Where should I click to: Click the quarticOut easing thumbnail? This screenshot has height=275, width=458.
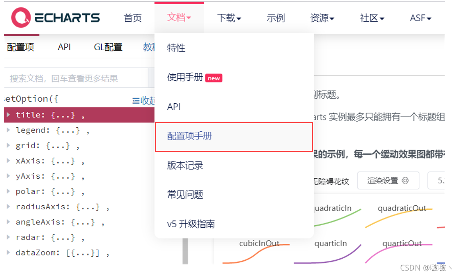(x=399, y=251)
